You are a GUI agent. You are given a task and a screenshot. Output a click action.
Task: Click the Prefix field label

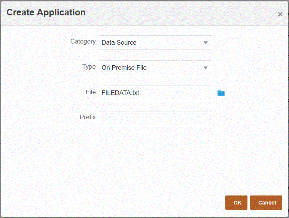tap(88, 117)
